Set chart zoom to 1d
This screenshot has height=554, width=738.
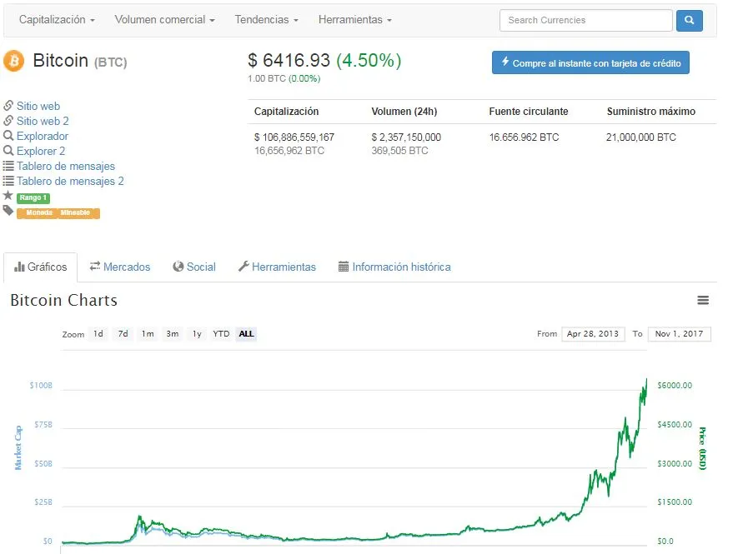click(x=98, y=334)
